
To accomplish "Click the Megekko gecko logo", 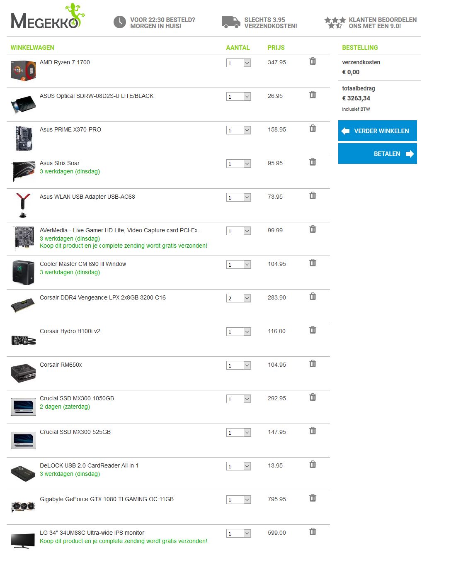I will pos(48,17).
